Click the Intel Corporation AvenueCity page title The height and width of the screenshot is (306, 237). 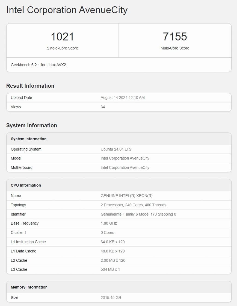[x=67, y=10]
